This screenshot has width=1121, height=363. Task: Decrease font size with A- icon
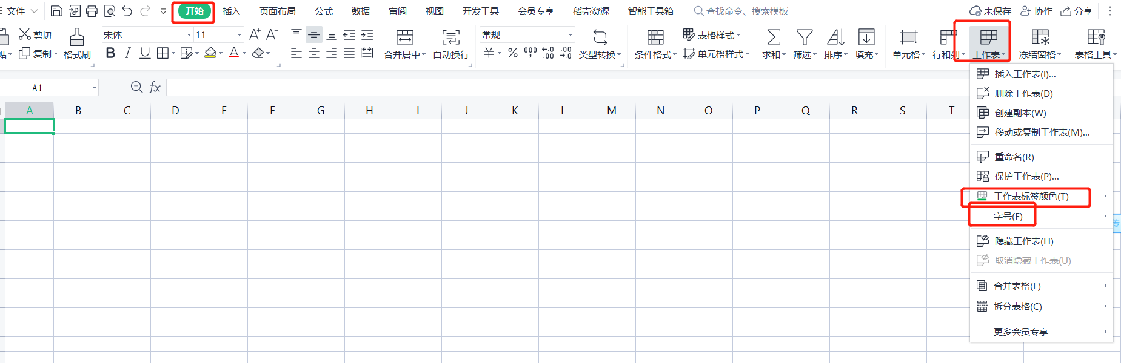(272, 34)
